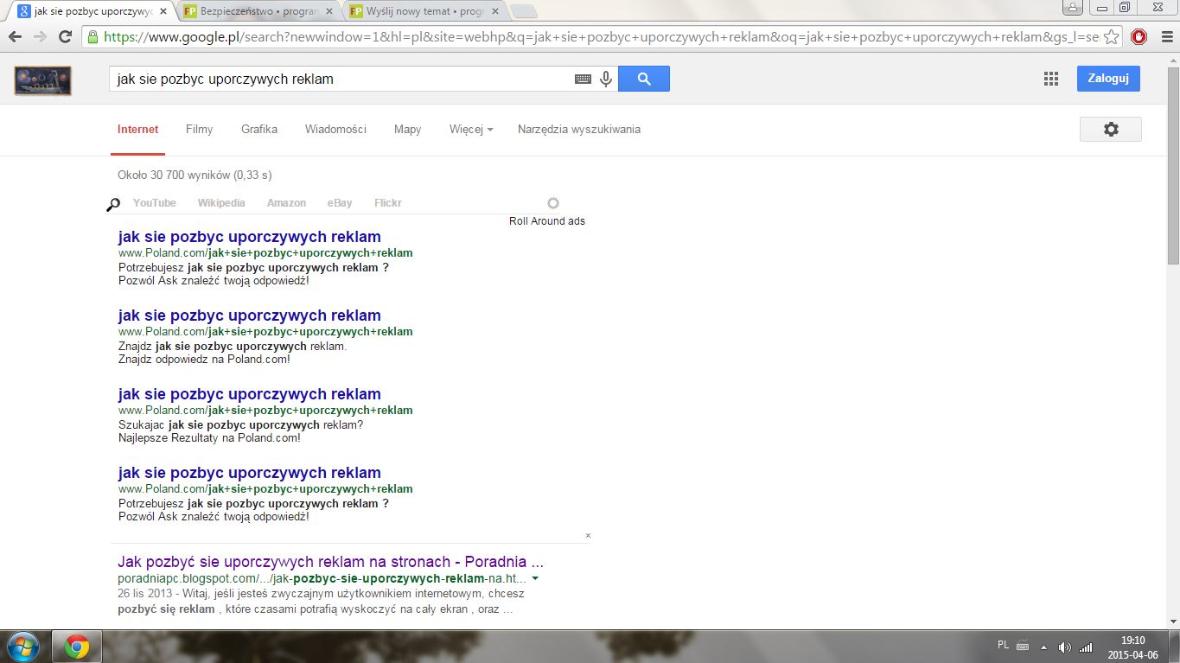Reload the page
This screenshot has height=663, width=1180.
[x=65, y=36]
